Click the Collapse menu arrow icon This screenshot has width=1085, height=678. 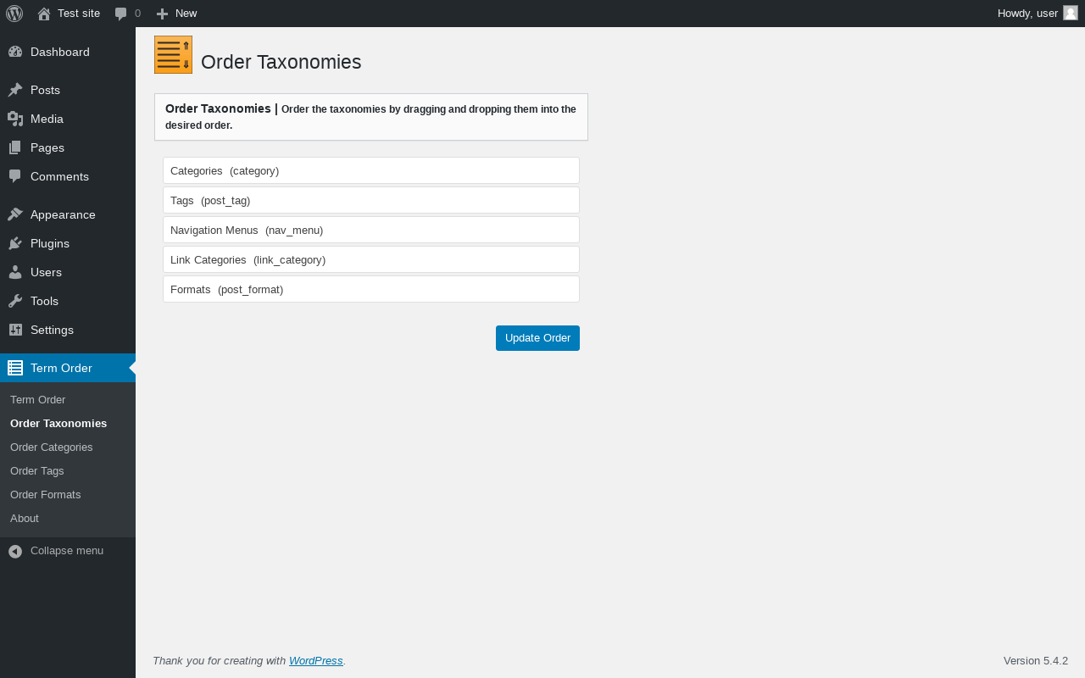[x=15, y=551]
